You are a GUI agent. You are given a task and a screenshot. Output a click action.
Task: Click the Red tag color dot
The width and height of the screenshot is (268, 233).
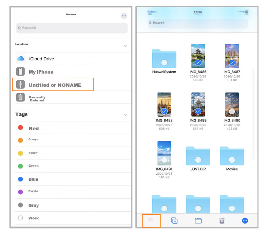click(x=20, y=128)
